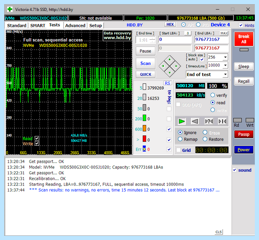Toggle the sound checkbox
Viewport: 259px width, 240px height.
point(234,170)
